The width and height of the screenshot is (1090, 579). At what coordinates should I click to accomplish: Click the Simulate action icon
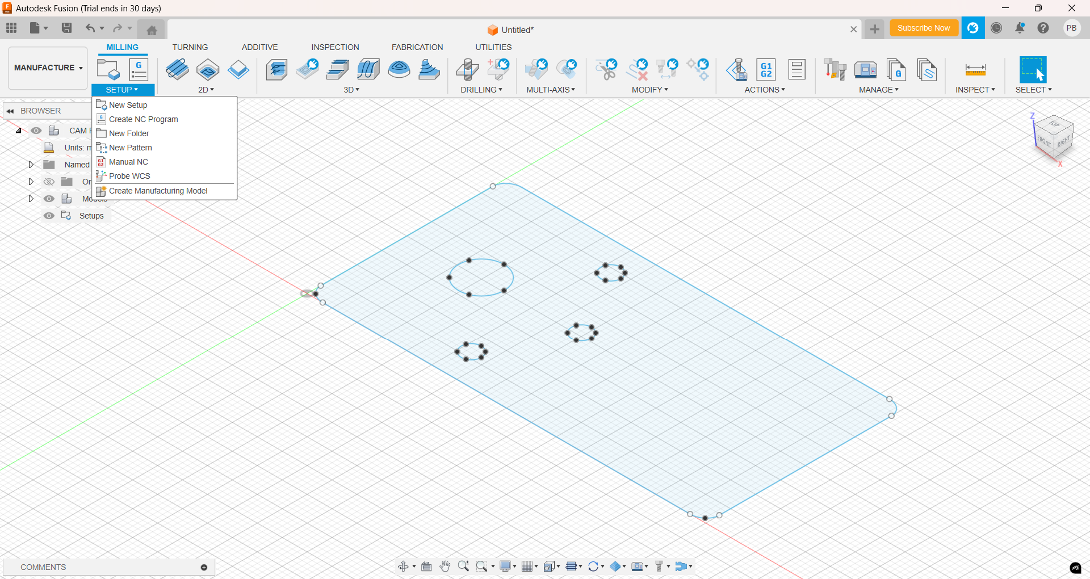pyautogui.click(x=736, y=69)
